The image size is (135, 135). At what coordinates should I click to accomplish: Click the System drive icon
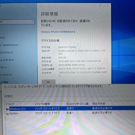(x=8, y=114)
